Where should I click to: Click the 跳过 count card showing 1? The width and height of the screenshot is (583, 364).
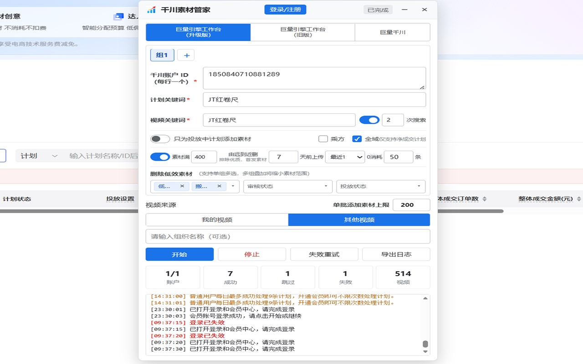pos(288,278)
